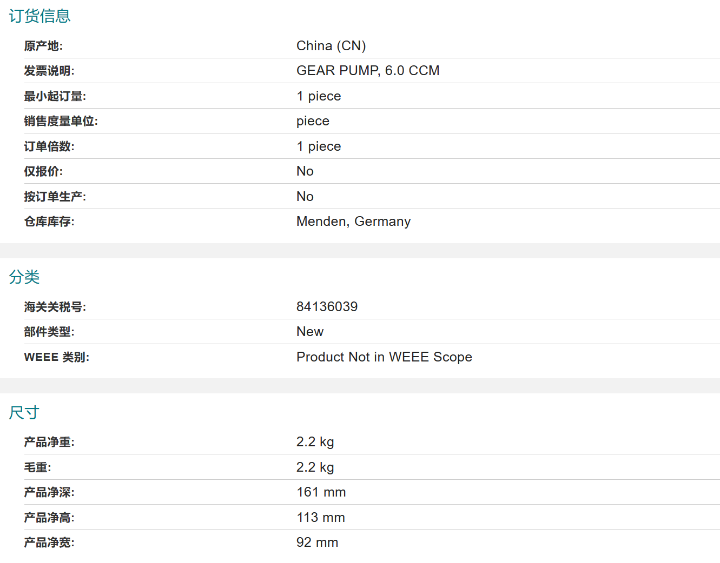
Task: Select the 分类 section heading
Action: pyautogui.click(x=24, y=277)
